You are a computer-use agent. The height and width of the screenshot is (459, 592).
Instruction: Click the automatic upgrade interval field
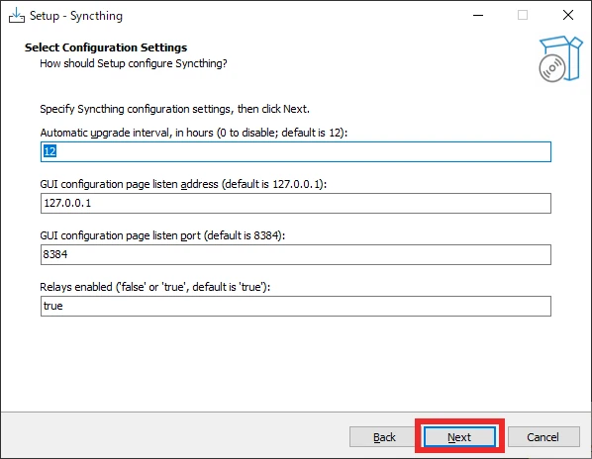[296, 151]
